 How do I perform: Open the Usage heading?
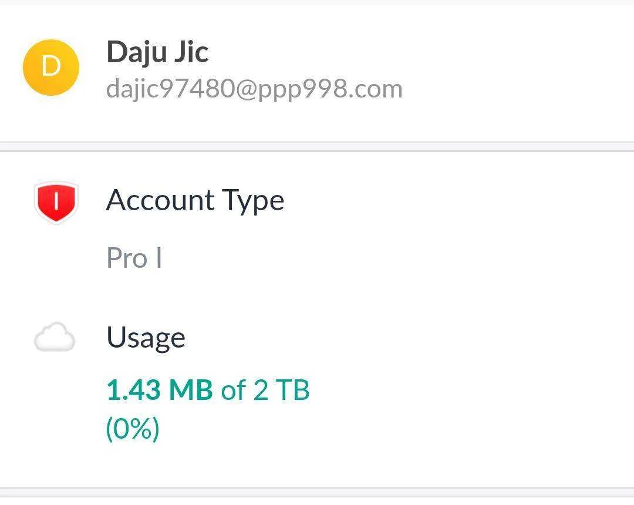(146, 338)
